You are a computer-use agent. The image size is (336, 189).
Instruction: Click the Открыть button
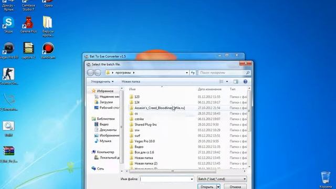pyautogui.click(x=207, y=187)
